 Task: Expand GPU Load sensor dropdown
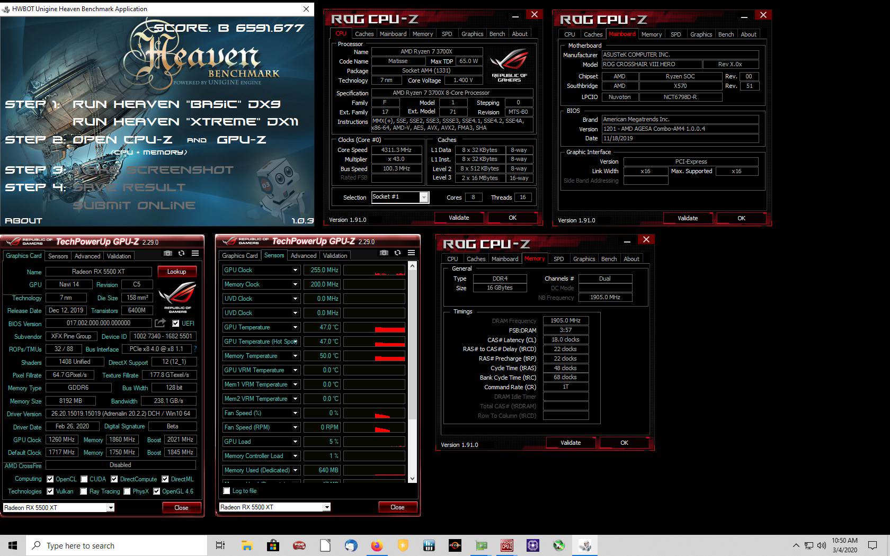click(295, 442)
